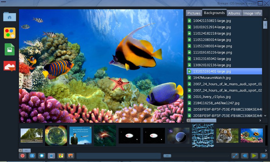Toggle fullscreen with the expand arrows icon
The width and height of the screenshot is (270, 162).
tap(235, 156)
